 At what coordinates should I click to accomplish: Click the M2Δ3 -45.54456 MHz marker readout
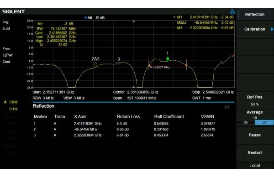(x=205, y=22)
